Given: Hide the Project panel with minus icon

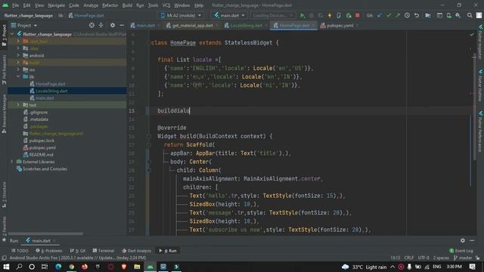Looking at the screenshot, I should 122,25.
